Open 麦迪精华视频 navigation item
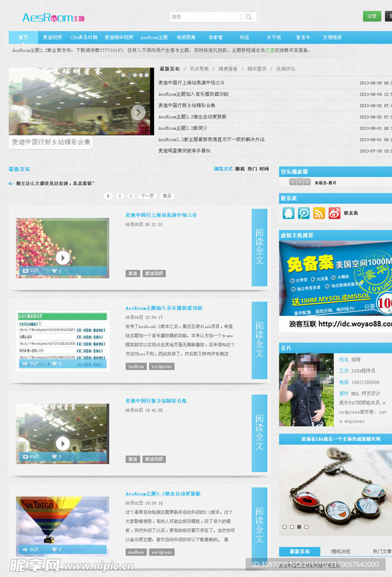 coord(118,37)
